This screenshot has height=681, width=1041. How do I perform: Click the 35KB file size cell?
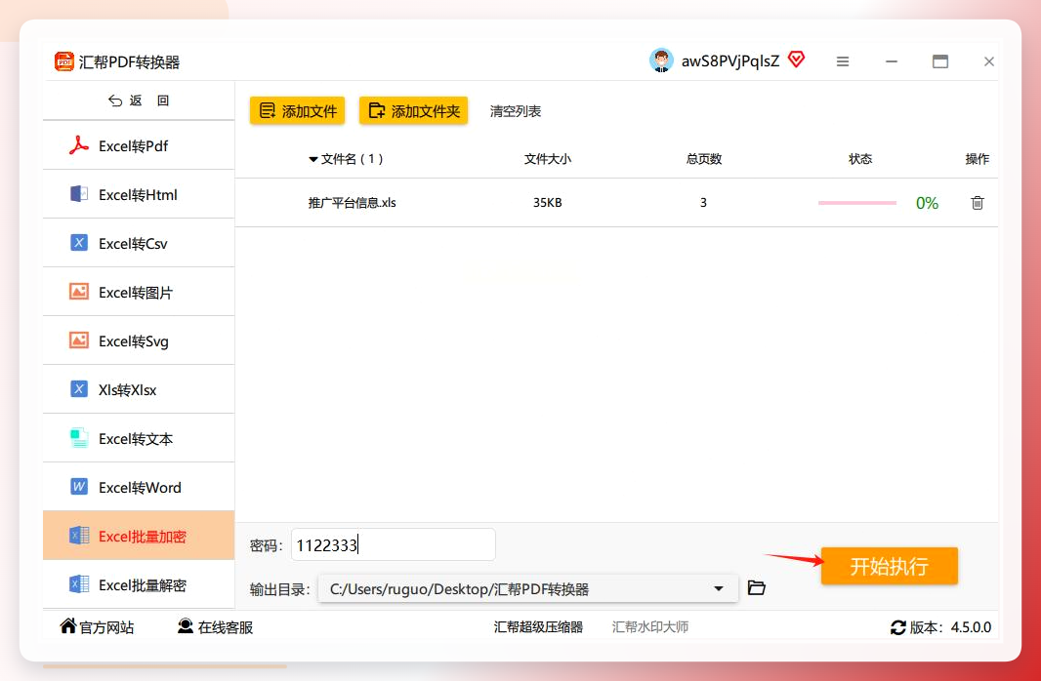pos(548,203)
